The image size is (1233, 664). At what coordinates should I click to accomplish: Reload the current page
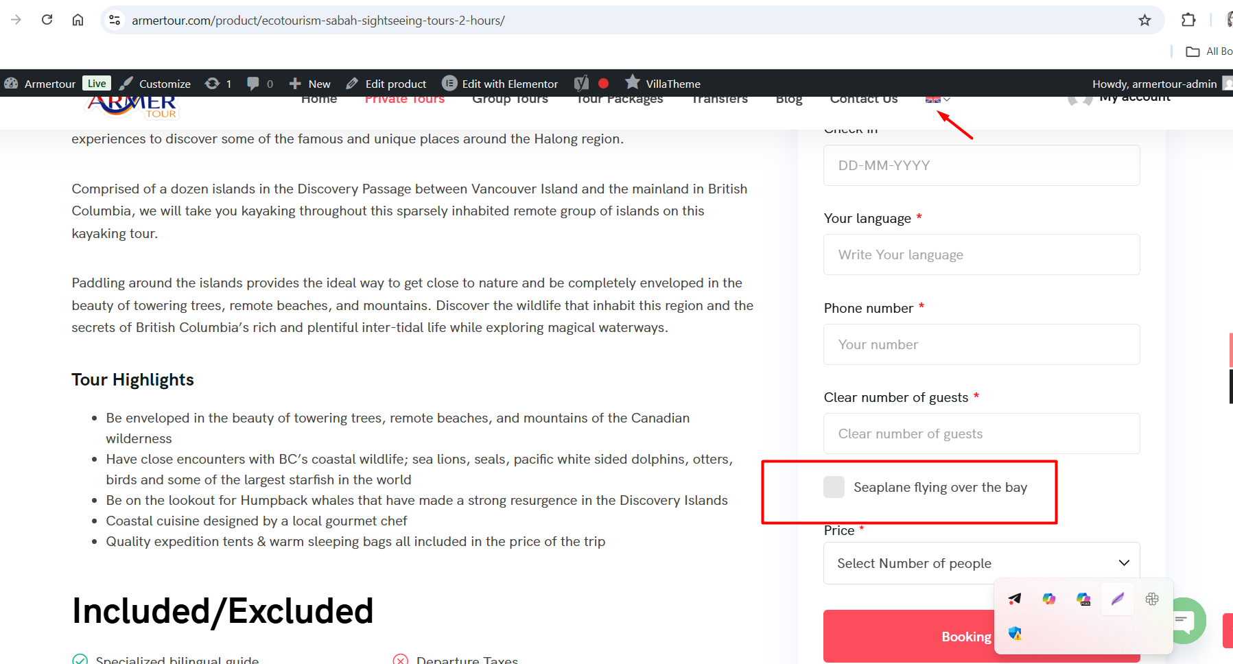[47, 20]
